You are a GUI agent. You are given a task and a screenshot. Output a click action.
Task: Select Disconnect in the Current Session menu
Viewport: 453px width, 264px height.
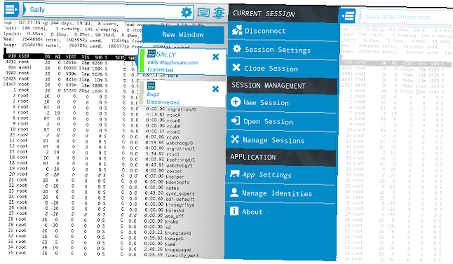coord(283,31)
